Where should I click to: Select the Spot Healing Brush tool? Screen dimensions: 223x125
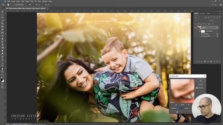click(x=2, y=33)
